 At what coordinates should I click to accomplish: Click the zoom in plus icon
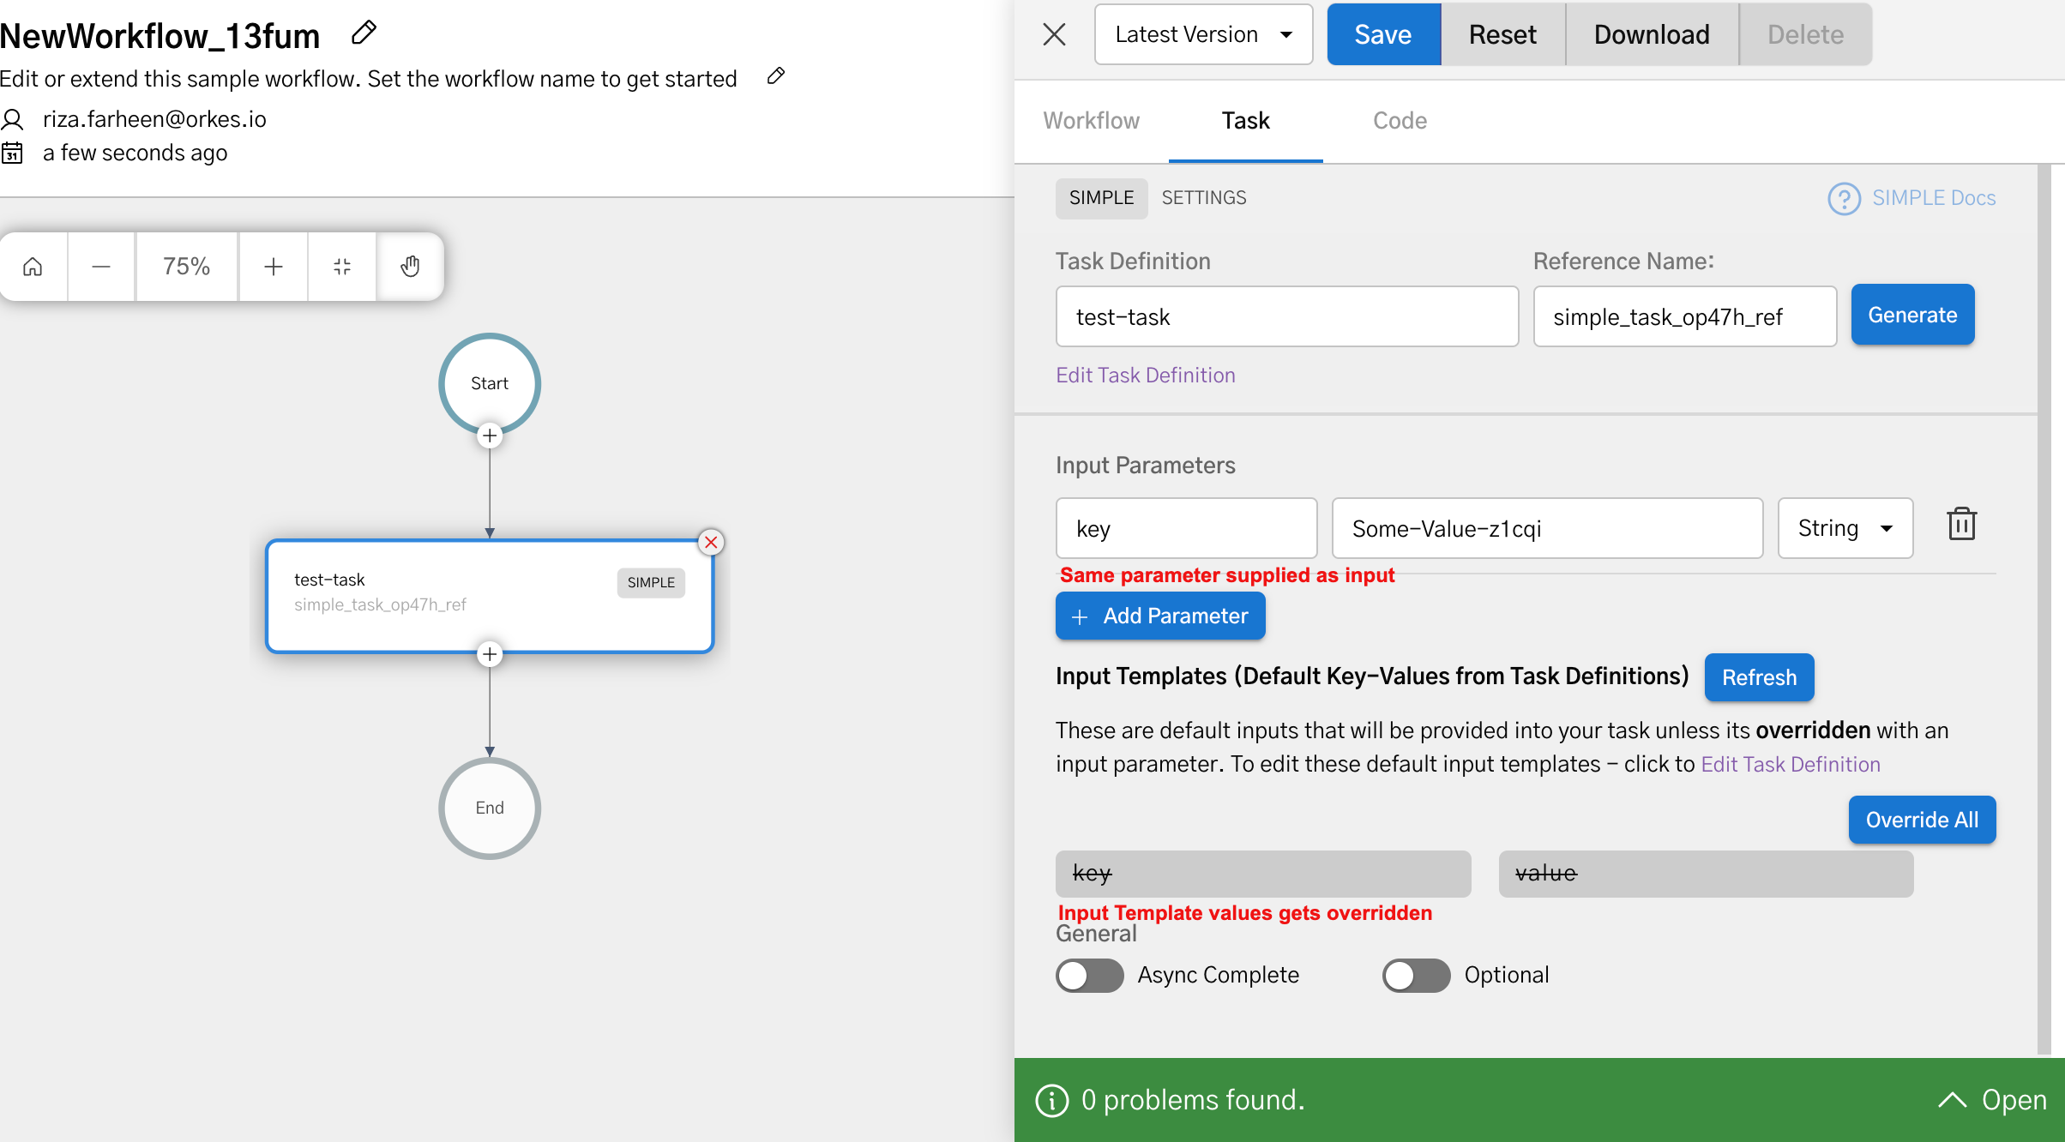coord(273,266)
